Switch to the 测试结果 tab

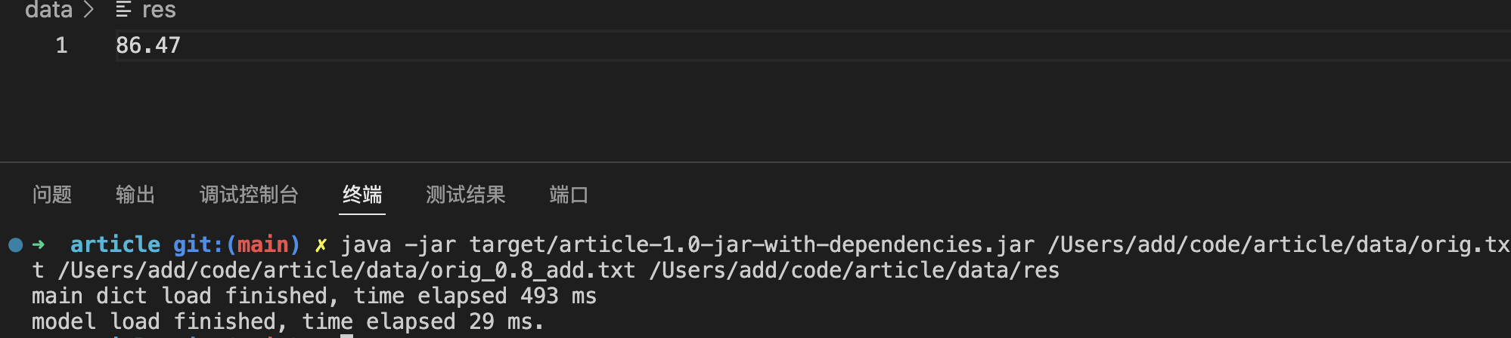[465, 195]
